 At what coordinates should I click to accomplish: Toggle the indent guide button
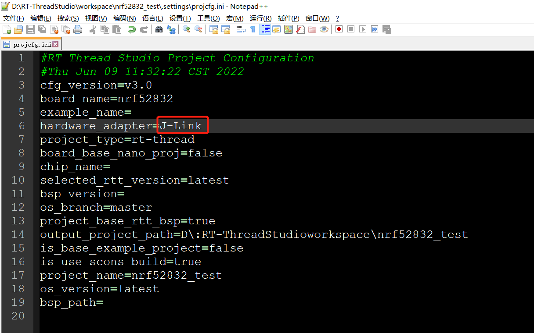(265, 29)
